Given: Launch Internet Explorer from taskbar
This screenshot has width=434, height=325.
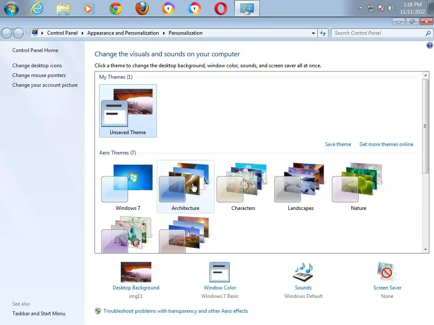Looking at the screenshot, I should pyautogui.click(x=37, y=8).
